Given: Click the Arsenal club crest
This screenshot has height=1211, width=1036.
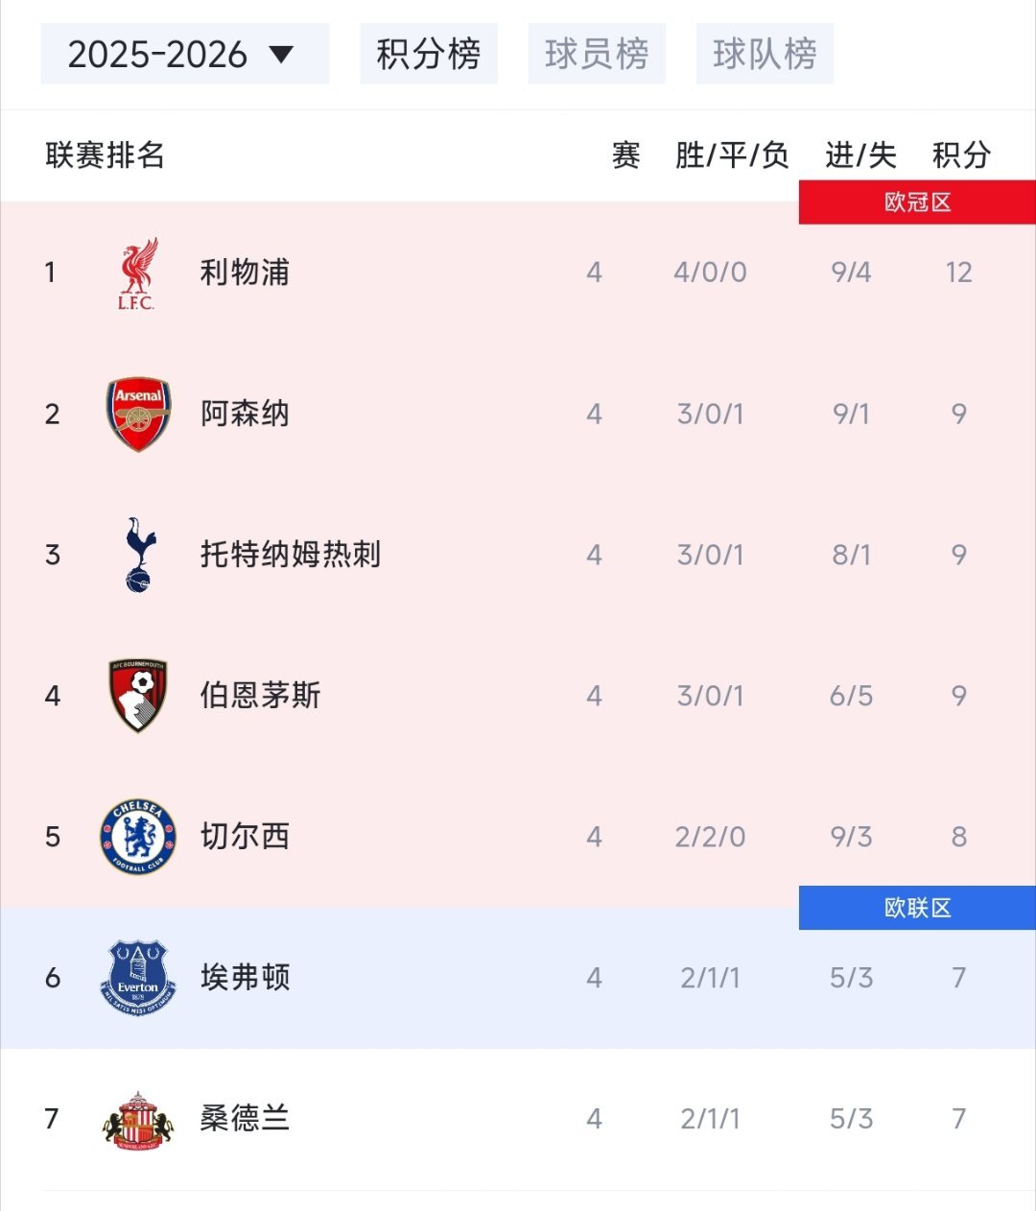Looking at the screenshot, I should click(138, 414).
